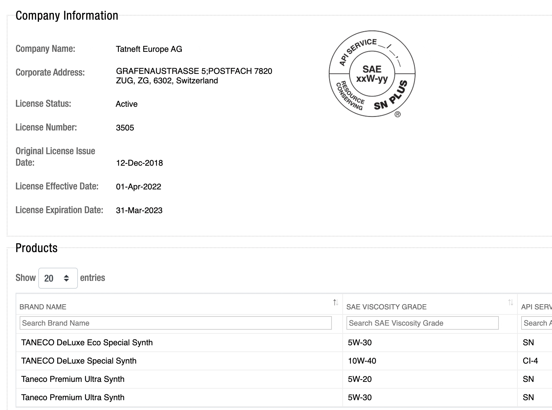
Task: Open the Show entries dropdown
Action: (58, 278)
